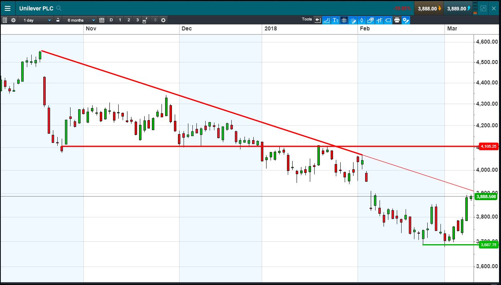Toggle the padlock interval lock

click(58, 20)
